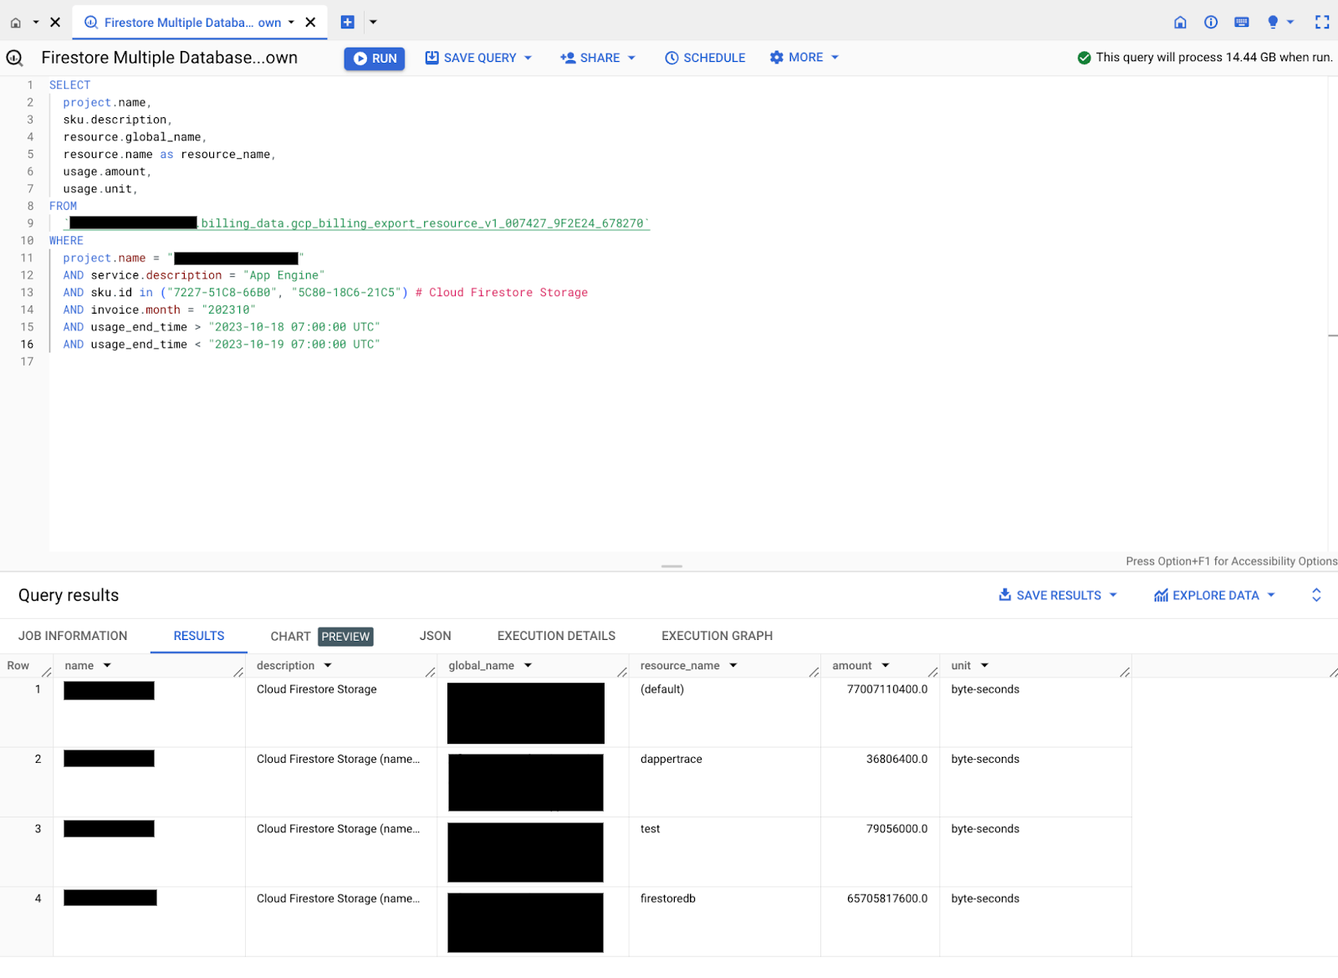This screenshot has height=978, width=1338.
Task: Click the resource_name column resize handle
Action: (x=814, y=672)
